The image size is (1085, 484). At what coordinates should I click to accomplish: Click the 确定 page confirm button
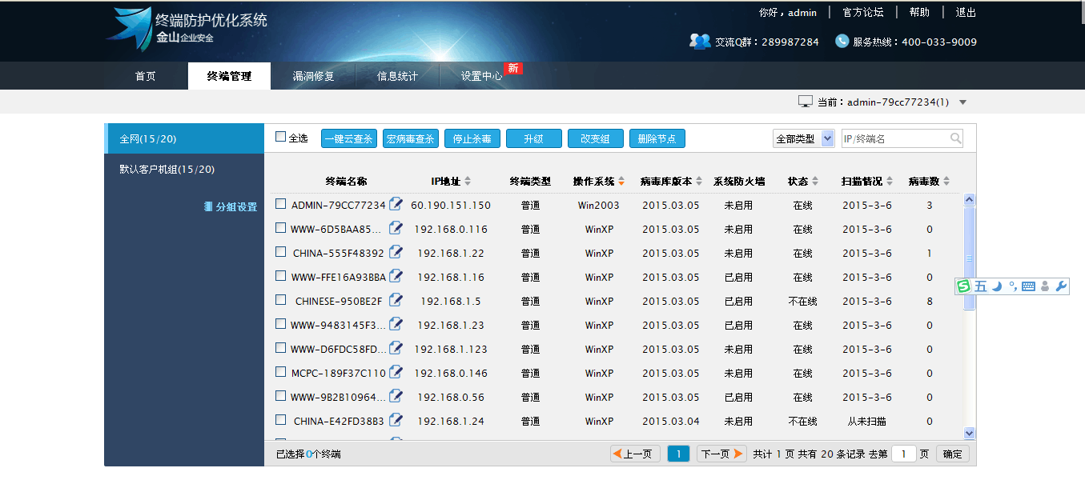click(953, 454)
